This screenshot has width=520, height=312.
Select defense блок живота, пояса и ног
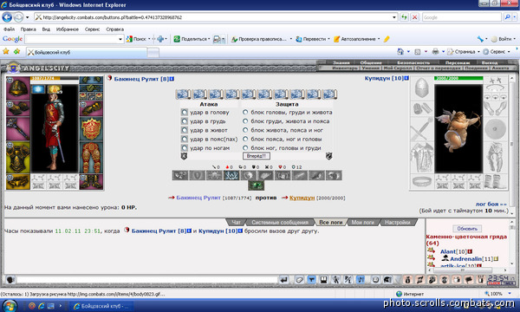pos(245,130)
